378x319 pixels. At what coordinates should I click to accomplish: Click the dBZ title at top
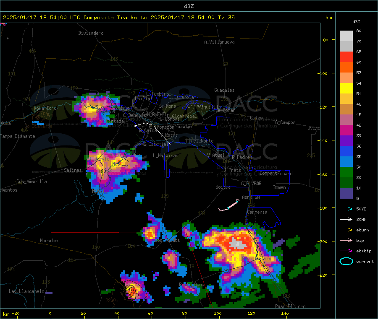coord(189,6)
